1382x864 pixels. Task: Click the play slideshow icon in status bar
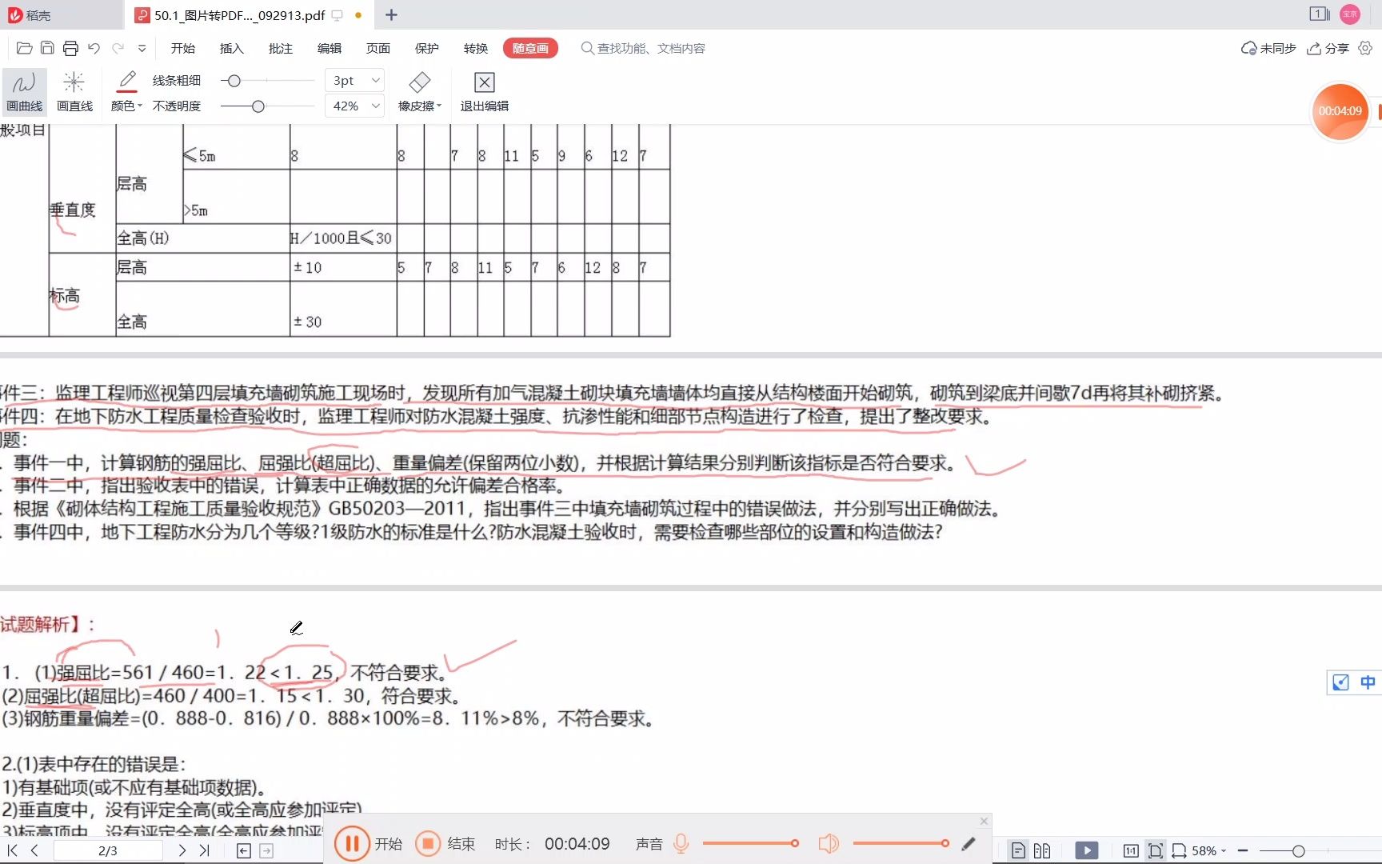tap(1087, 851)
